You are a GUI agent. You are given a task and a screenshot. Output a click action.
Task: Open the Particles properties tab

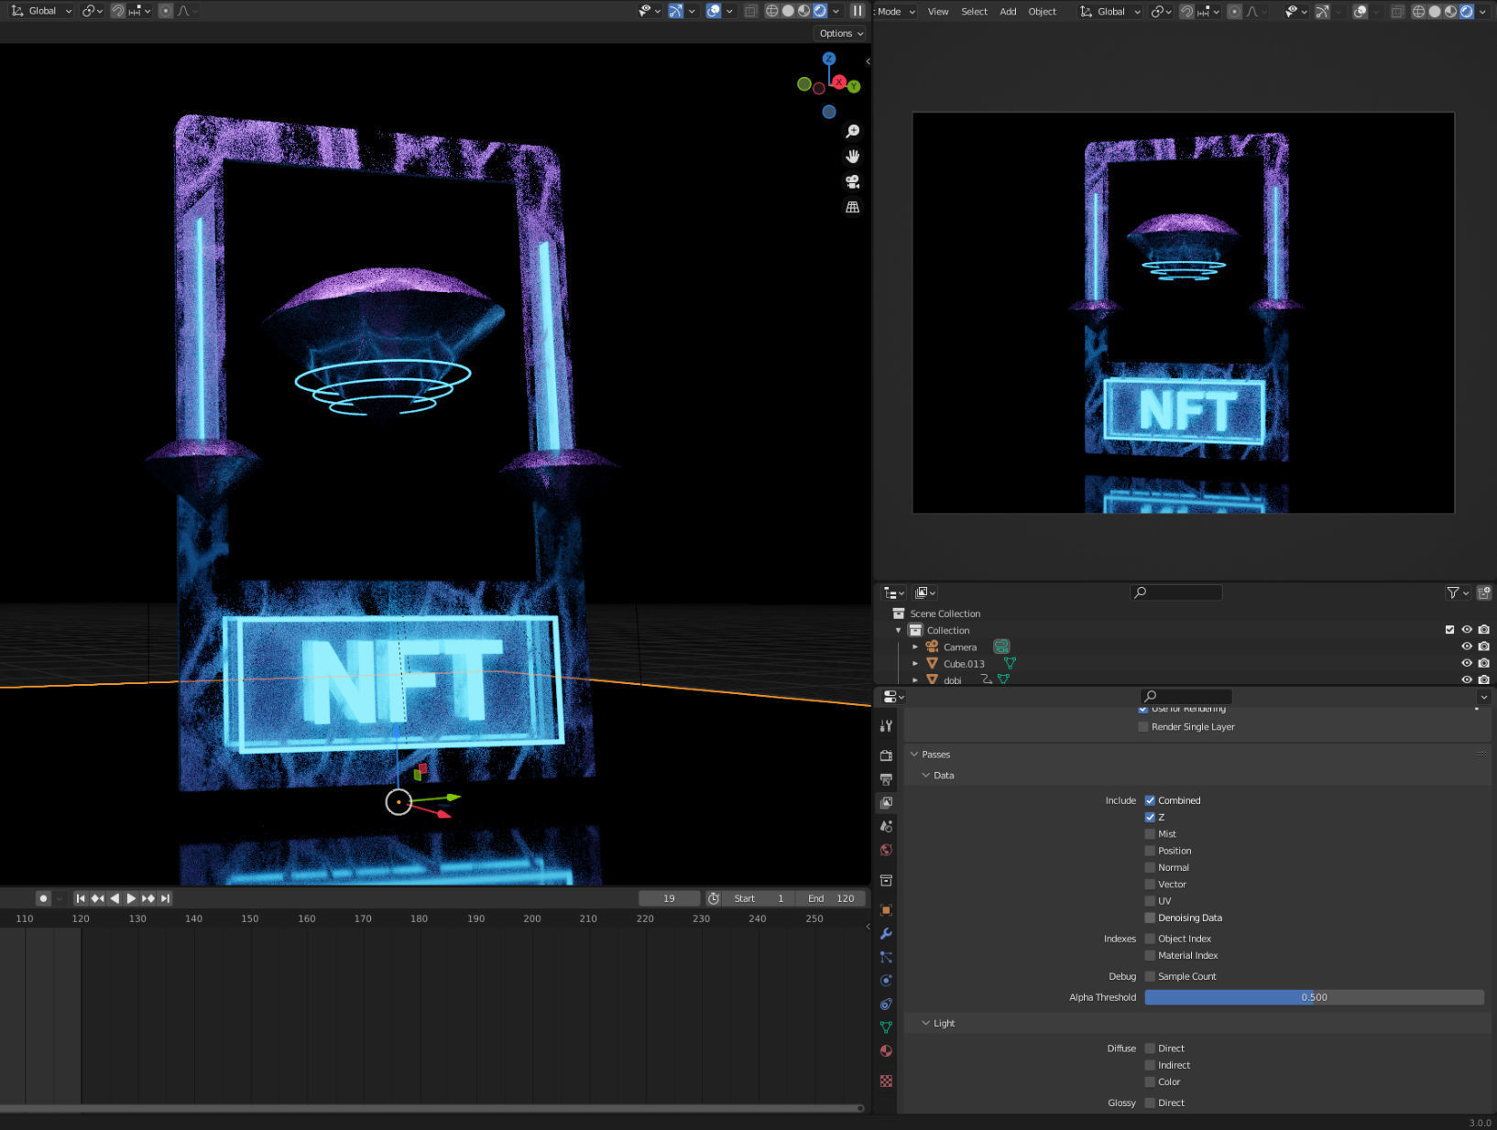coord(886,957)
